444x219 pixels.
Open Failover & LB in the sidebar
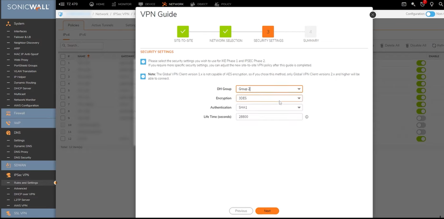click(x=22, y=37)
